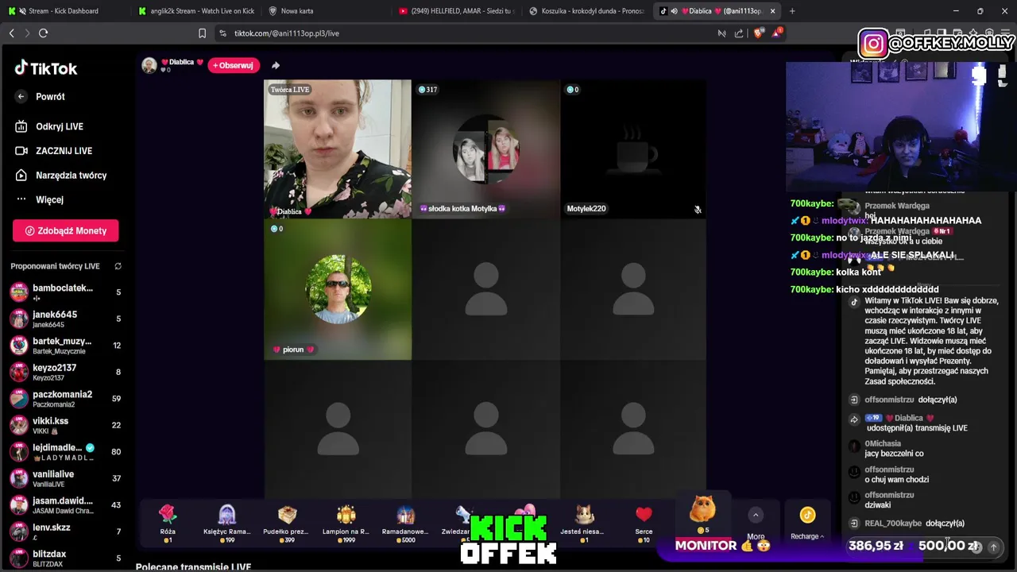1017x572 pixels.
Task: Send the Księżyc Rama gift
Action: coord(227,523)
